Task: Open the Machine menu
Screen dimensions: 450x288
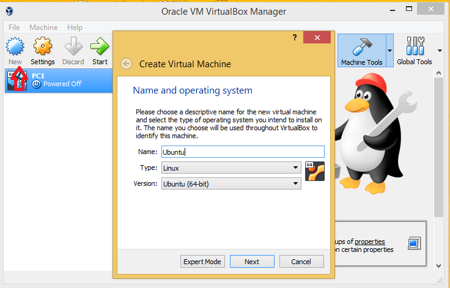Action: click(x=43, y=28)
